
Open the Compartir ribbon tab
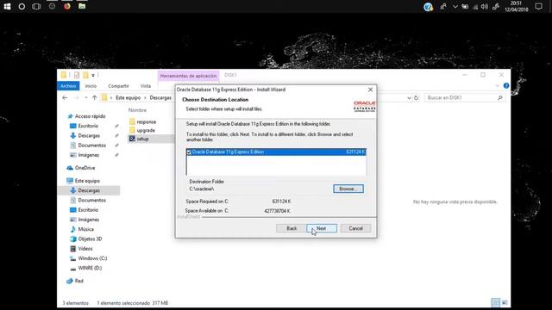tap(118, 86)
